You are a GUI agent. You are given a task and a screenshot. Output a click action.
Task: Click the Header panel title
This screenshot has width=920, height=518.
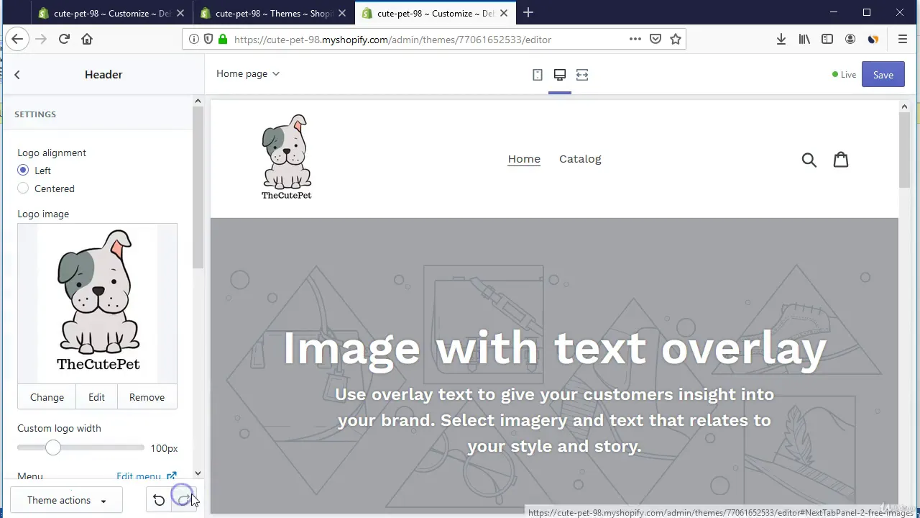[x=103, y=75]
